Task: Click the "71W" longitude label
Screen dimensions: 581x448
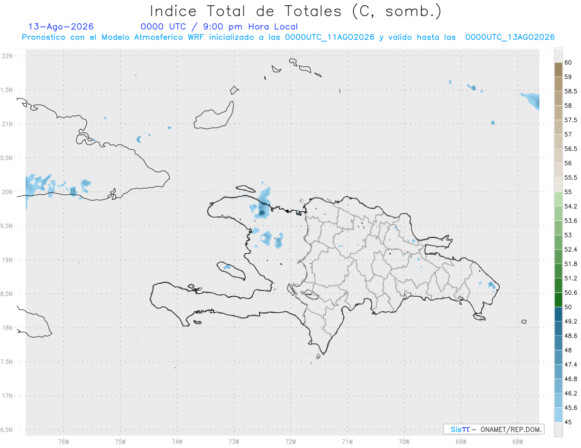Action: click(347, 441)
